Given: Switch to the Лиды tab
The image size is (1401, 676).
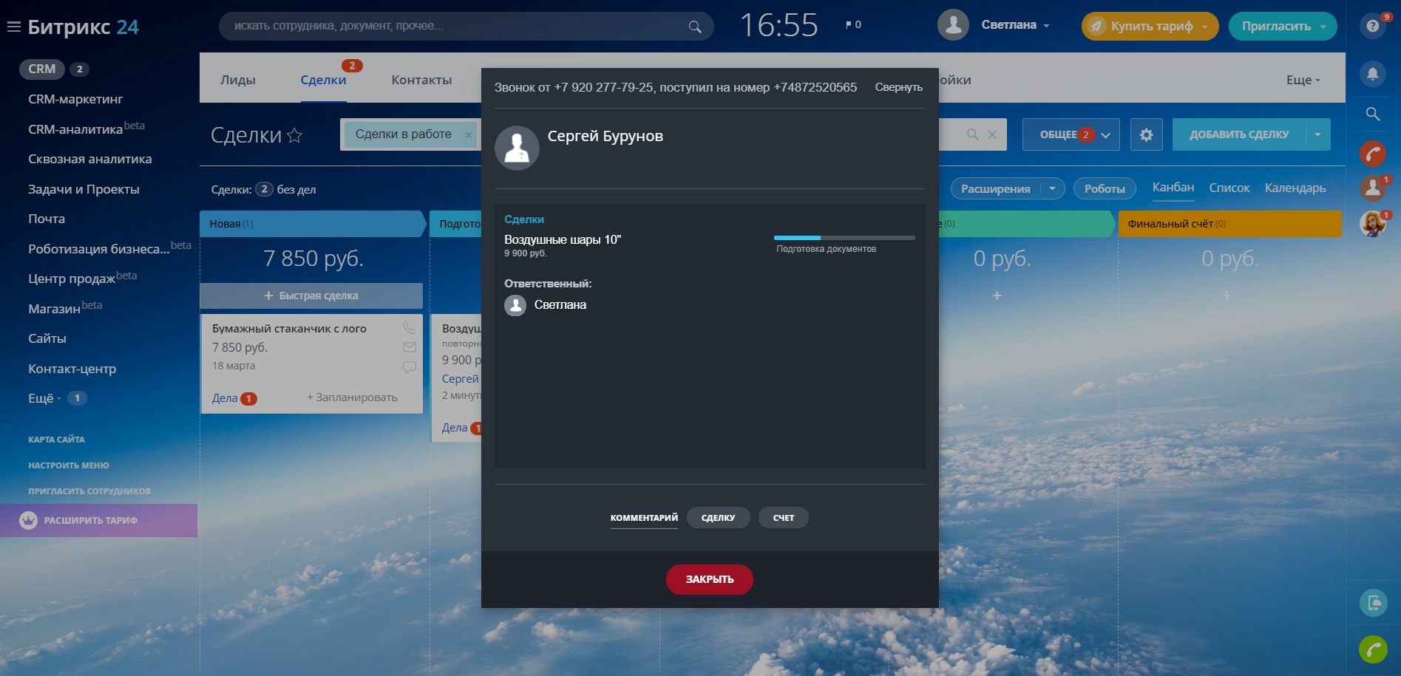Looking at the screenshot, I should tap(237, 80).
